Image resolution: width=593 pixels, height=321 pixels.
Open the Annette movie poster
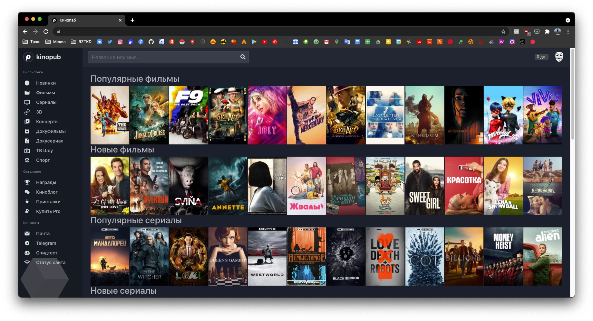228,186
